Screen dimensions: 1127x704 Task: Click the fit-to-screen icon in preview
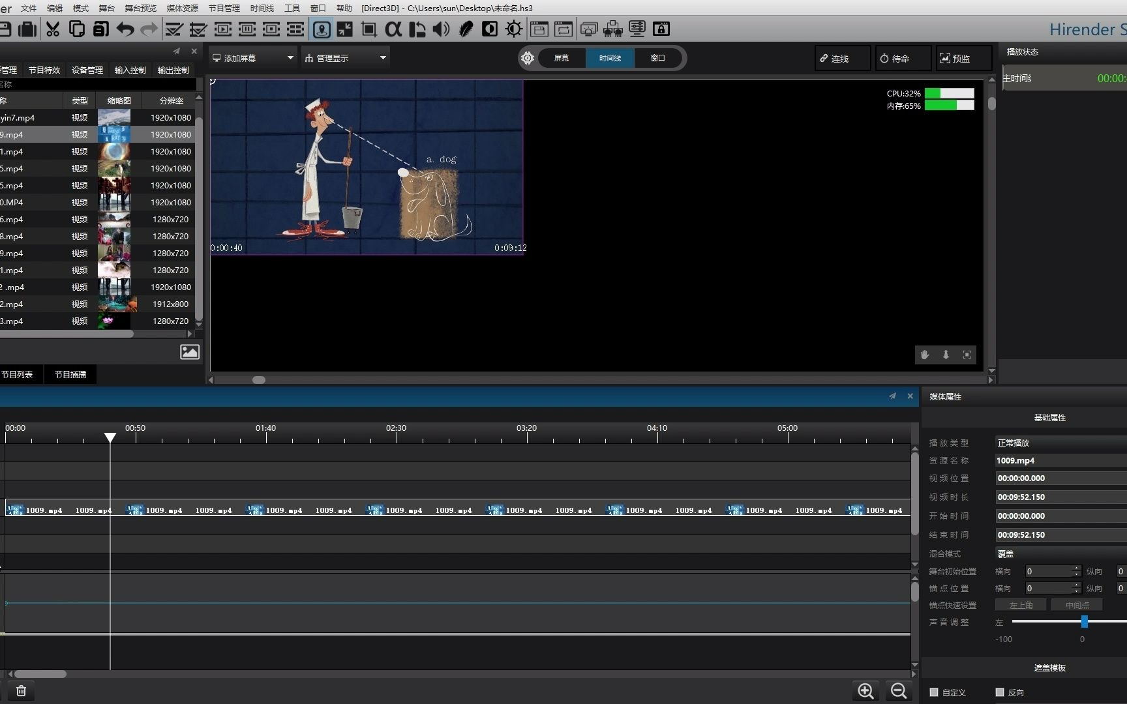tap(967, 355)
